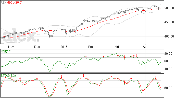The height and width of the screenshot is (98, 176).
Task: Click the 40,00 RSI axis value
Action: 168,69
